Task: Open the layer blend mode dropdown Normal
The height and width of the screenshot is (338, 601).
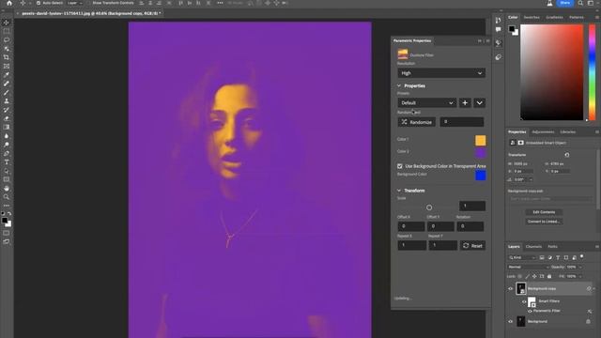Action: [529, 267]
